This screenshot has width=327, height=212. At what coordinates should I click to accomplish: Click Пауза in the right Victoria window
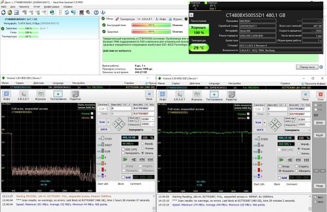coord(305,96)
